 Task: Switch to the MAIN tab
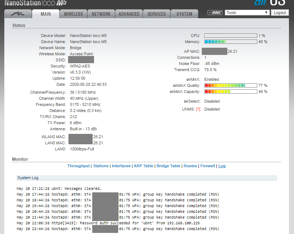pyautogui.click(x=46, y=14)
